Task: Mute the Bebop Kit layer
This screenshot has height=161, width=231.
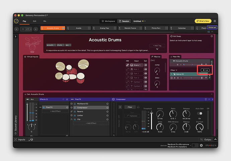Action: tap(181, 78)
